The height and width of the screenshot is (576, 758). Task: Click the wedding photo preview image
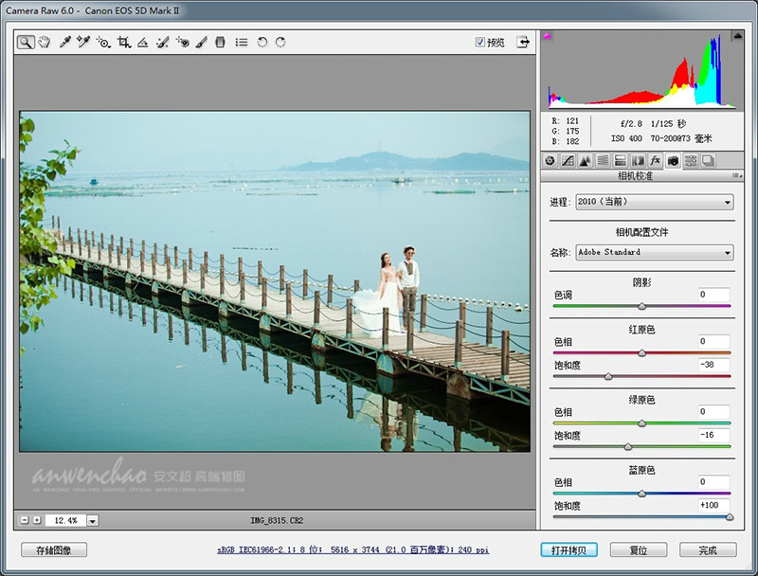coord(275,281)
